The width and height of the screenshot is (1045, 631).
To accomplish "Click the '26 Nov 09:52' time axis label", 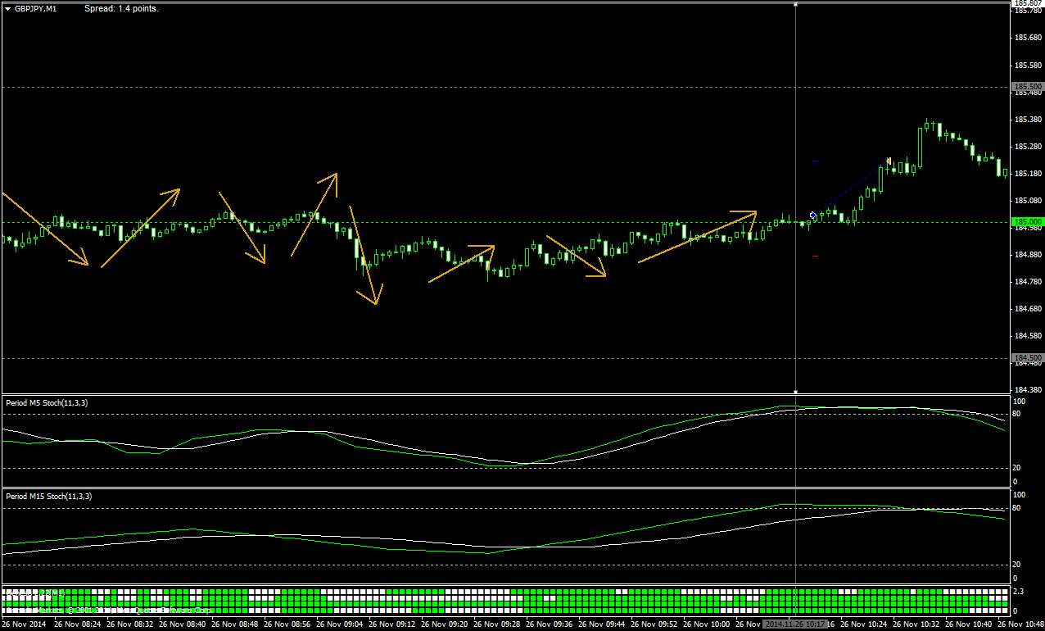I will (656, 624).
